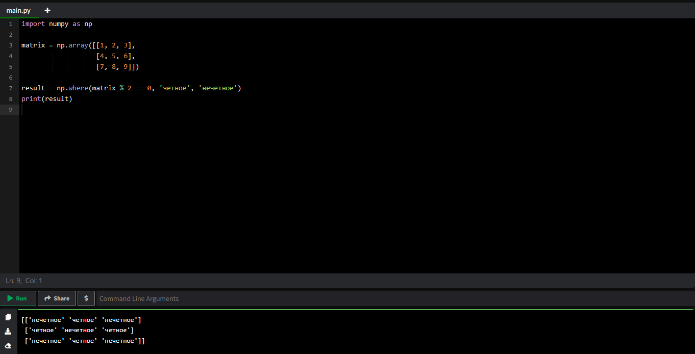Click the 'Ln: 9, Col: 1' status text
The height and width of the screenshot is (354, 695).
(24, 281)
